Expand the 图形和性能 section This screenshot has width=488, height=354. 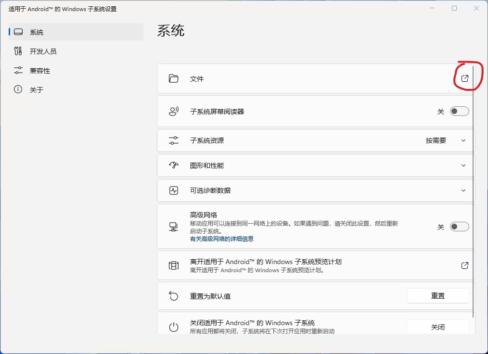point(463,165)
